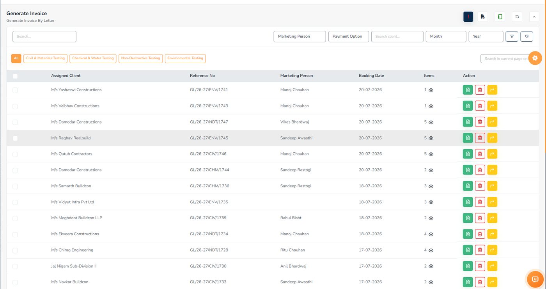The height and width of the screenshot is (289, 546).
Task: Click reference GL/26-27/CIV/1739
Action: point(208,218)
